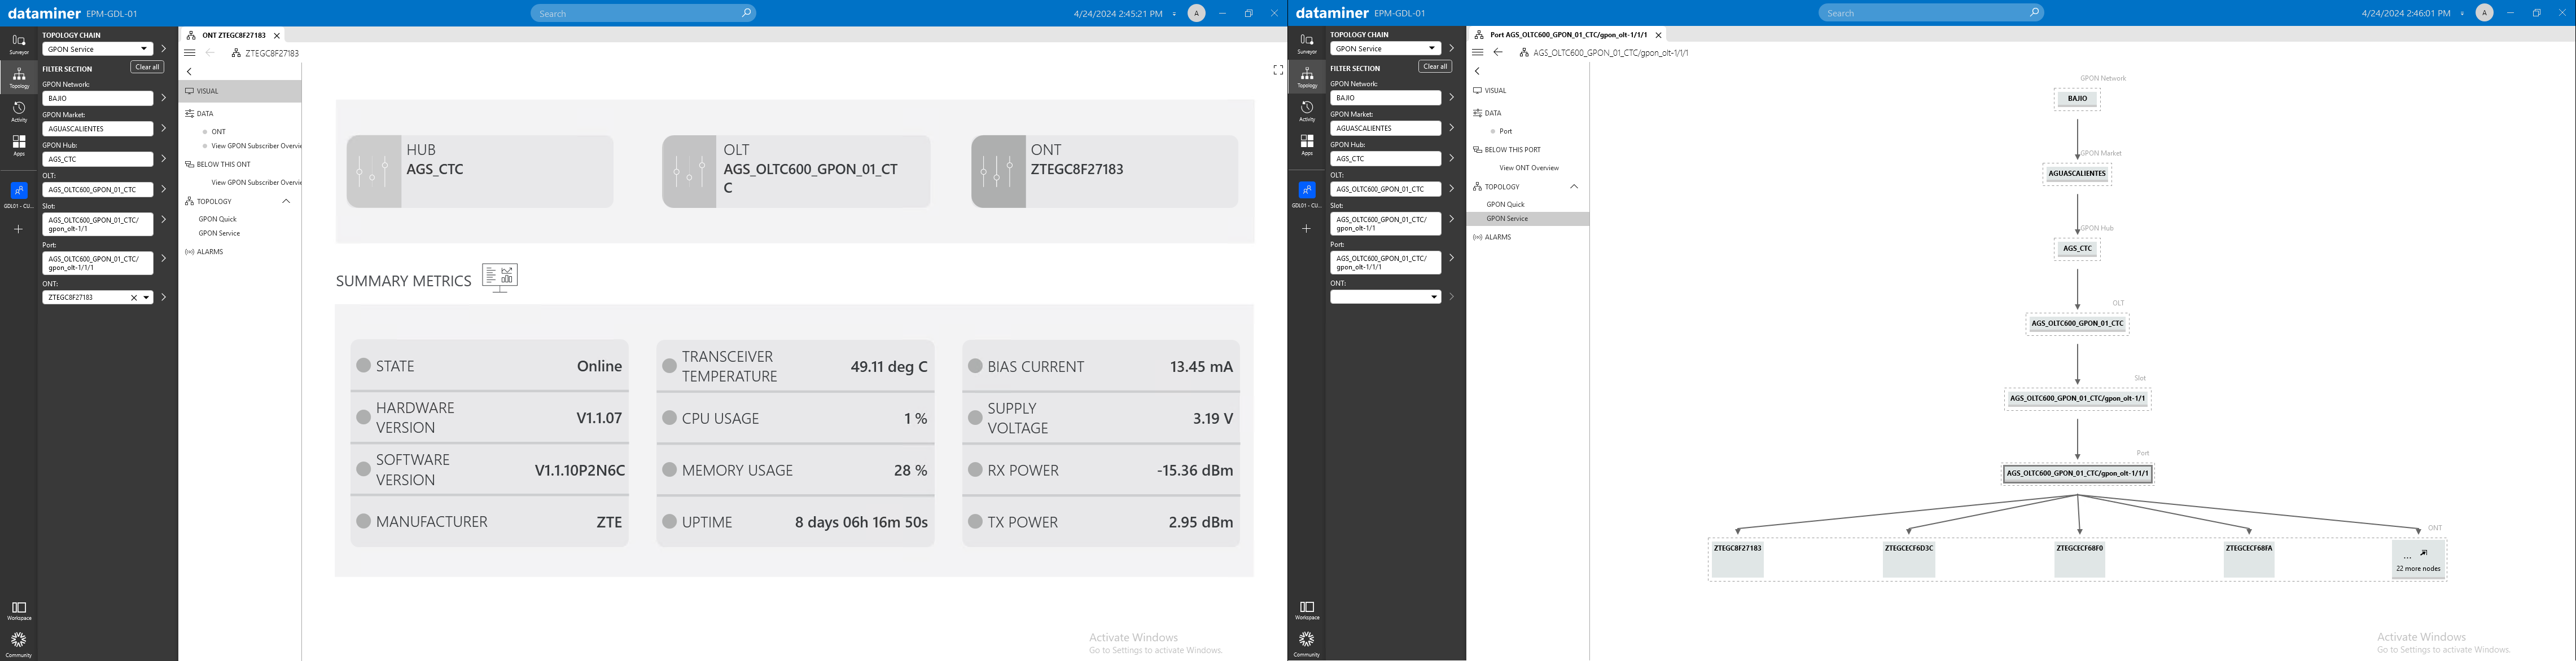Open Topology module in the left window
Viewport: 2576px width, 661px height.
pos(19,77)
